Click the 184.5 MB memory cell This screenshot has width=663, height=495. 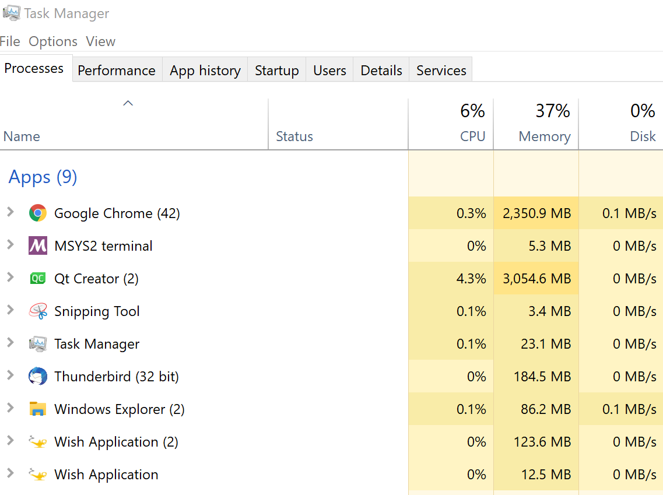(x=536, y=376)
